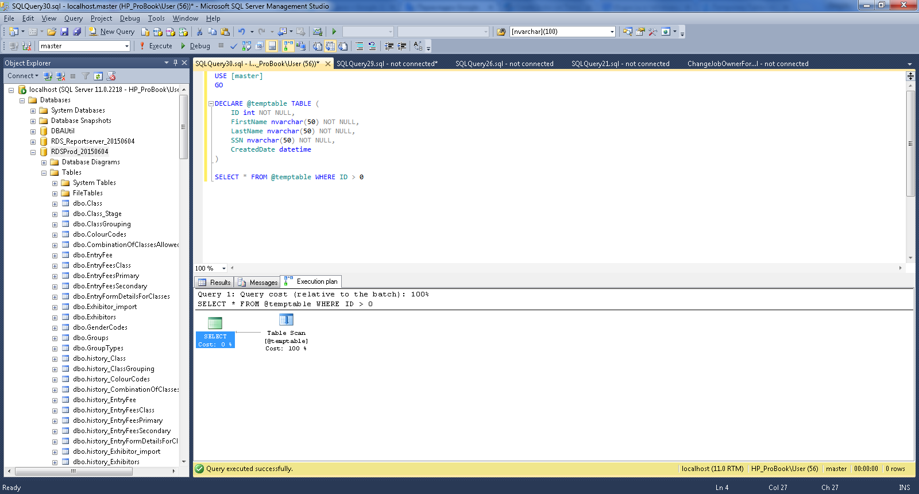Image resolution: width=919 pixels, height=494 pixels.
Task: Click the New Query toolbar button
Action: [x=112, y=32]
